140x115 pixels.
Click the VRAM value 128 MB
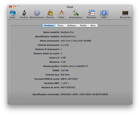pyautogui.click(x=64, y=70)
